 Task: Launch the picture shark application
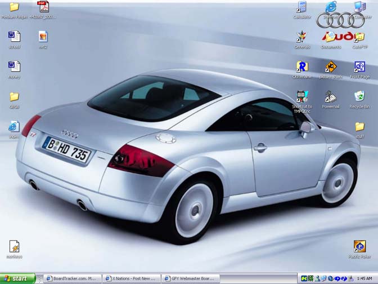click(x=331, y=67)
